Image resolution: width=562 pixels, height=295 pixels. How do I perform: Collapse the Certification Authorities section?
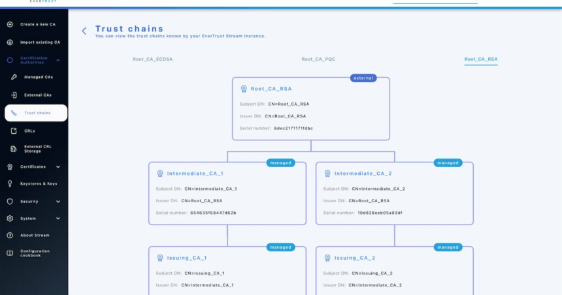click(x=58, y=60)
